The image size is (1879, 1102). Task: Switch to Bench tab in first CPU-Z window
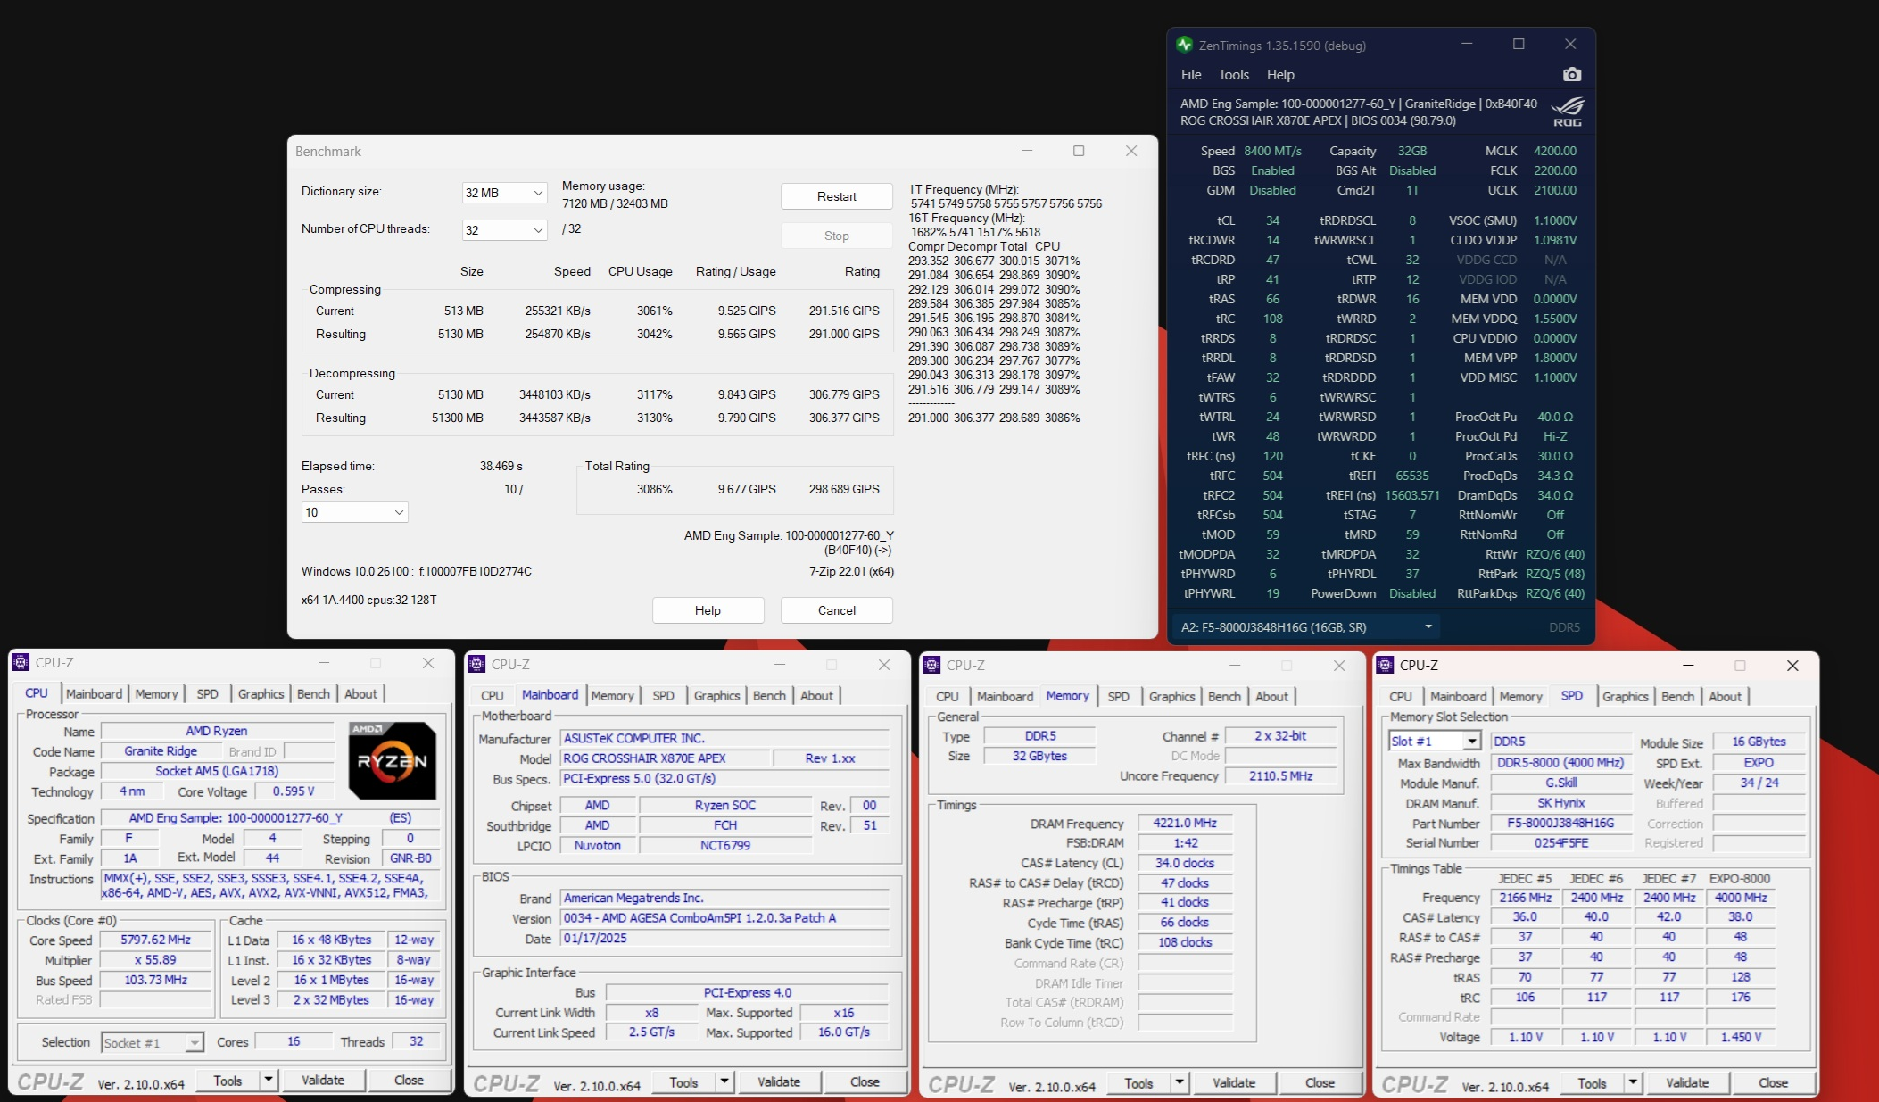click(313, 694)
